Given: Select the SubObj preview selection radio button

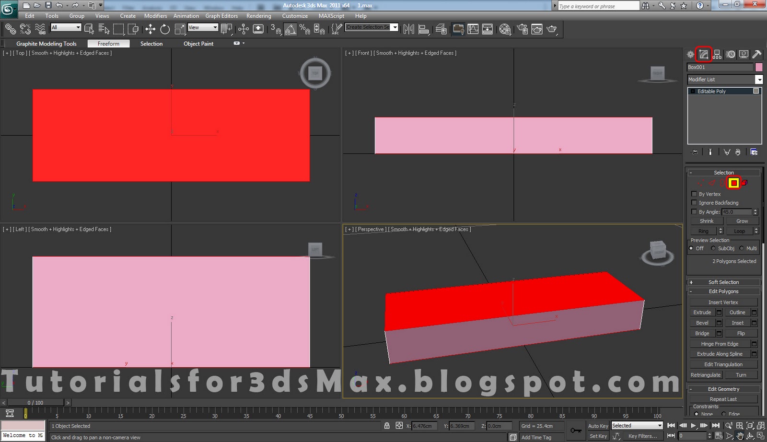Looking at the screenshot, I should tap(714, 248).
